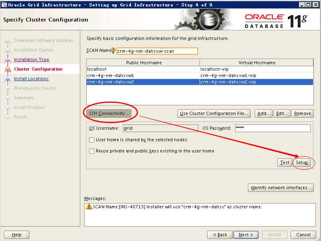Viewport: 321px width, 241px height.
Task: Remove the selected node with the Remove button
Action: (x=303, y=113)
